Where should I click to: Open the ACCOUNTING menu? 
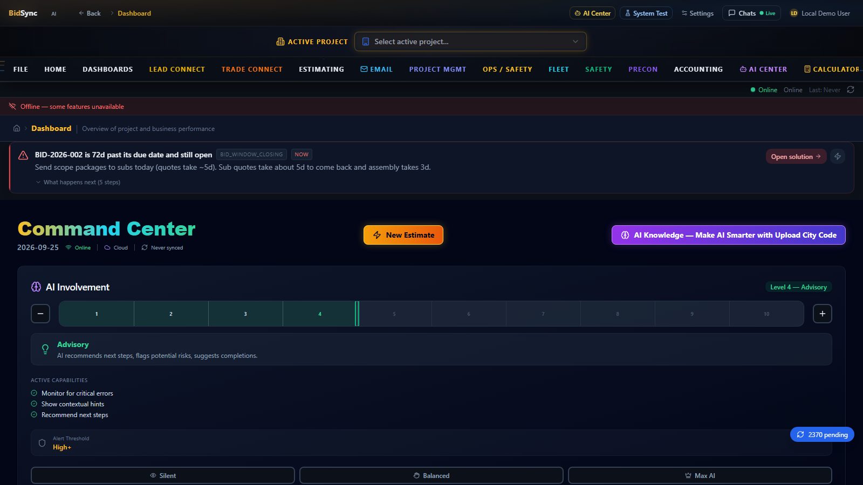click(698, 69)
